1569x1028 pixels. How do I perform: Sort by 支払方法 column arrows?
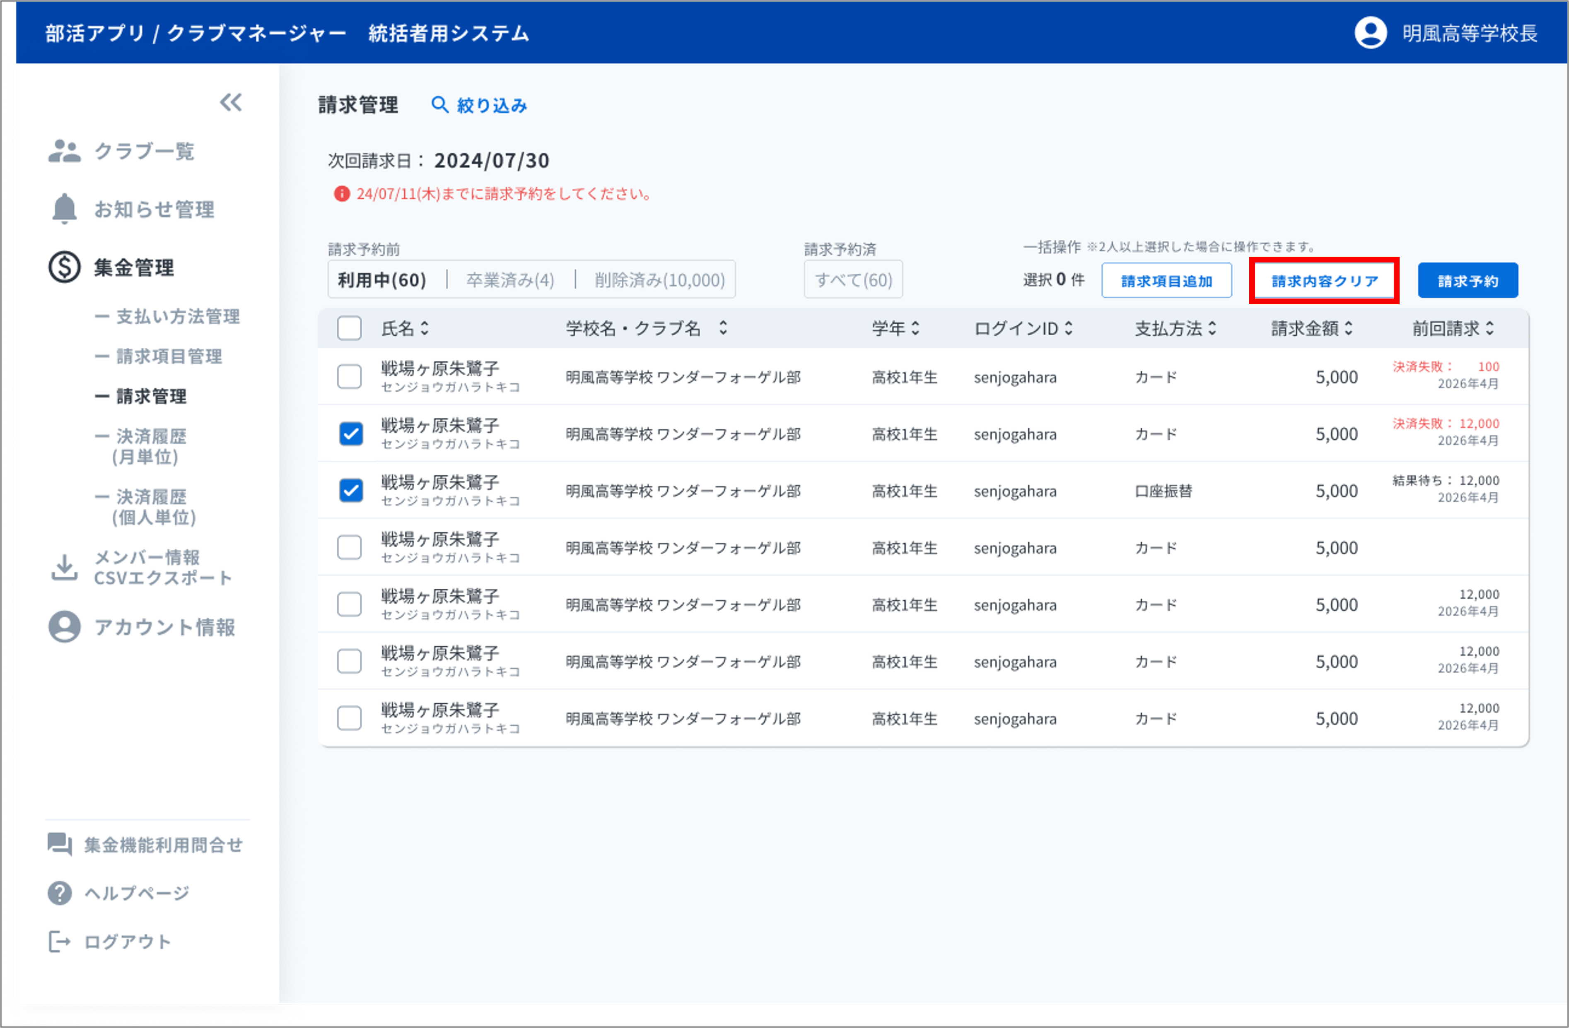1212,327
